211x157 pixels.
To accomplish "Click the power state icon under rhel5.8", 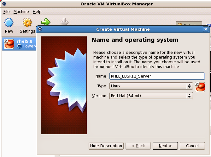I will pyautogui.click(x=19, y=46).
